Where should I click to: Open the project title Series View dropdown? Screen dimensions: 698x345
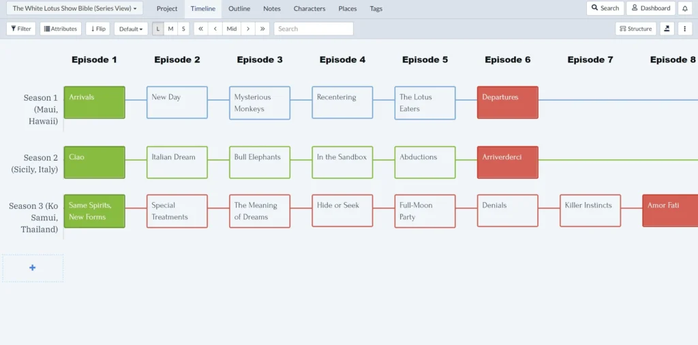click(75, 8)
